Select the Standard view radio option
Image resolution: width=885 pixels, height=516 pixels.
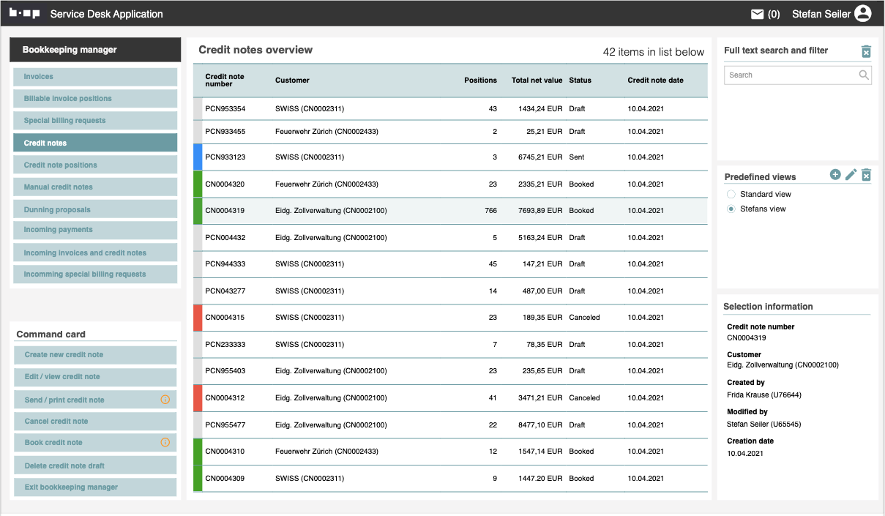click(731, 195)
